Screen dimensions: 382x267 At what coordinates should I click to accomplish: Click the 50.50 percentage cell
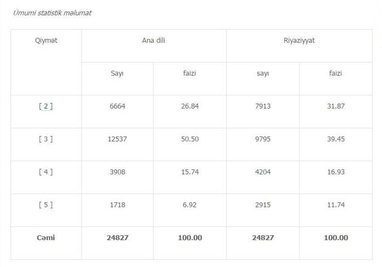(190, 139)
